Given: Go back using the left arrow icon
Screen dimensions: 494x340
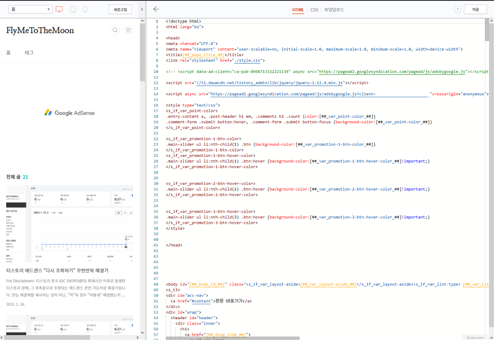Looking at the screenshot, I should pos(156,9).
